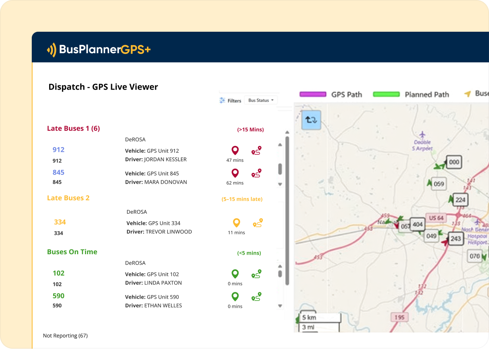
Task: Expand the Not Reporting (67) section
Action: [x=65, y=336]
